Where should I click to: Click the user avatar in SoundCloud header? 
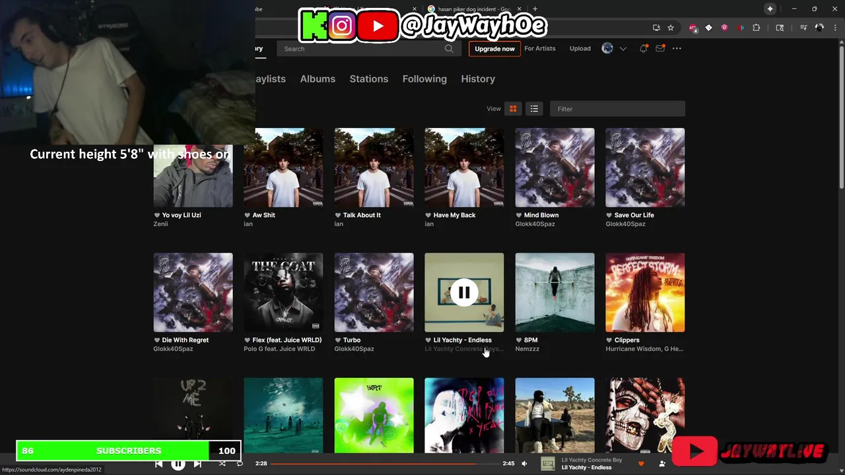point(607,48)
